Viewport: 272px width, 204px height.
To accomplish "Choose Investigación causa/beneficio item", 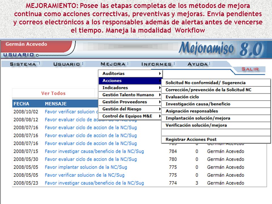I will [x=216, y=104].
